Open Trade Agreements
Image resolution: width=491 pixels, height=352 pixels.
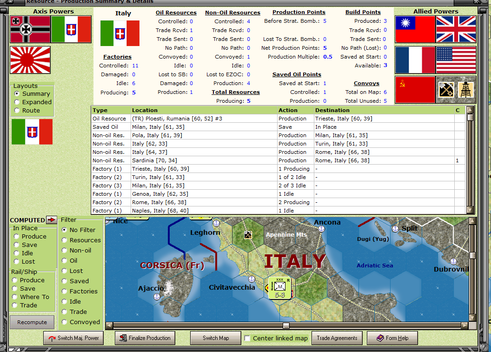click(x=337, y=338)
